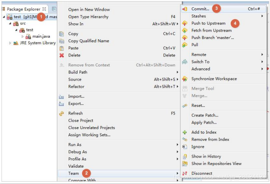The image size is (270, 184).
Task: Click the Reset arrow icon
Action: (x=184, y=106)
